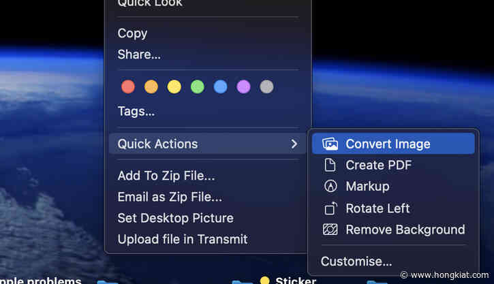Select the Sticker folder label on desktop

[x=296, y=281]
